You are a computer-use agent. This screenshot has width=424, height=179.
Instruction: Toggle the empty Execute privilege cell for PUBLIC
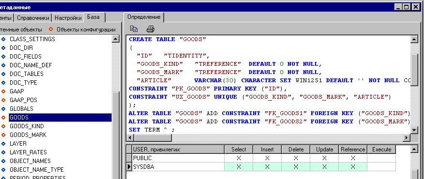[x=381, y=158]
